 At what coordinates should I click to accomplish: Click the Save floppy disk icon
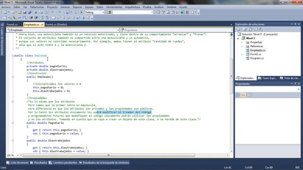pyautogui.click(x=25, y=12)
